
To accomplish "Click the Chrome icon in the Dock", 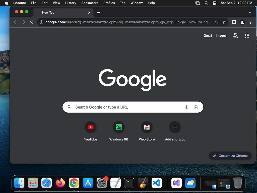I will click(x=74, y=183).
